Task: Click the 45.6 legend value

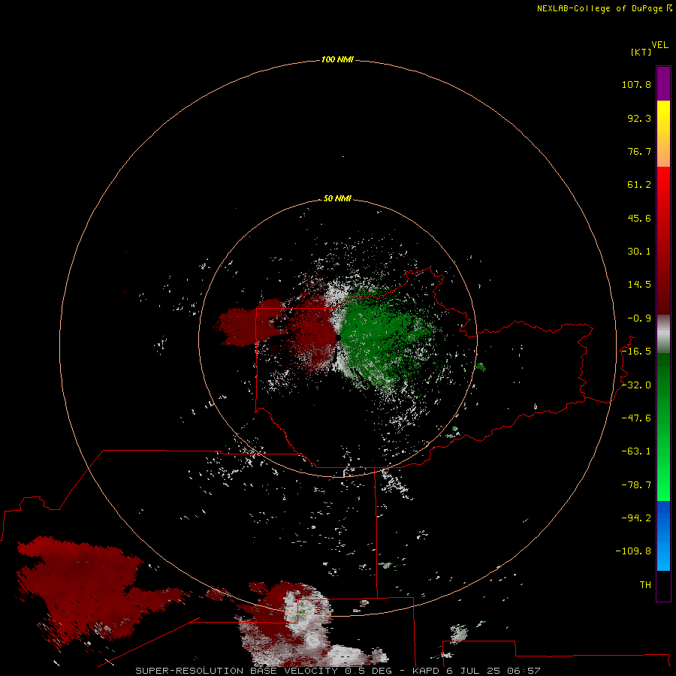Action: [x=639, y=218]
